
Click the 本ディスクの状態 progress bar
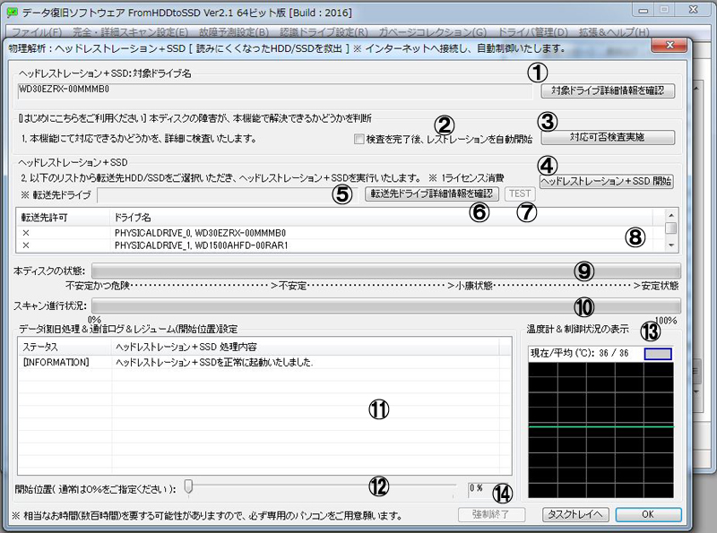[386, 271]
